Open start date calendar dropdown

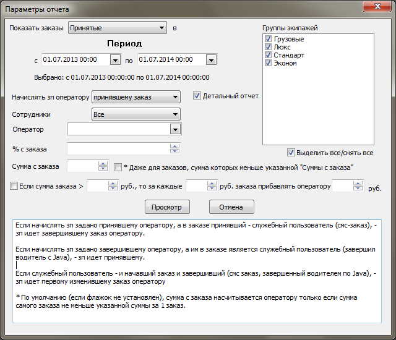point(114,60)
